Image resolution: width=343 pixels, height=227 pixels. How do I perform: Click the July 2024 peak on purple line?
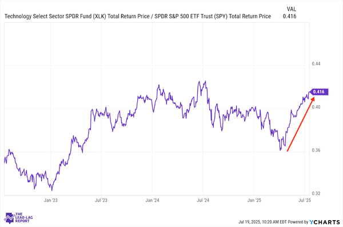tap(205, 81)
